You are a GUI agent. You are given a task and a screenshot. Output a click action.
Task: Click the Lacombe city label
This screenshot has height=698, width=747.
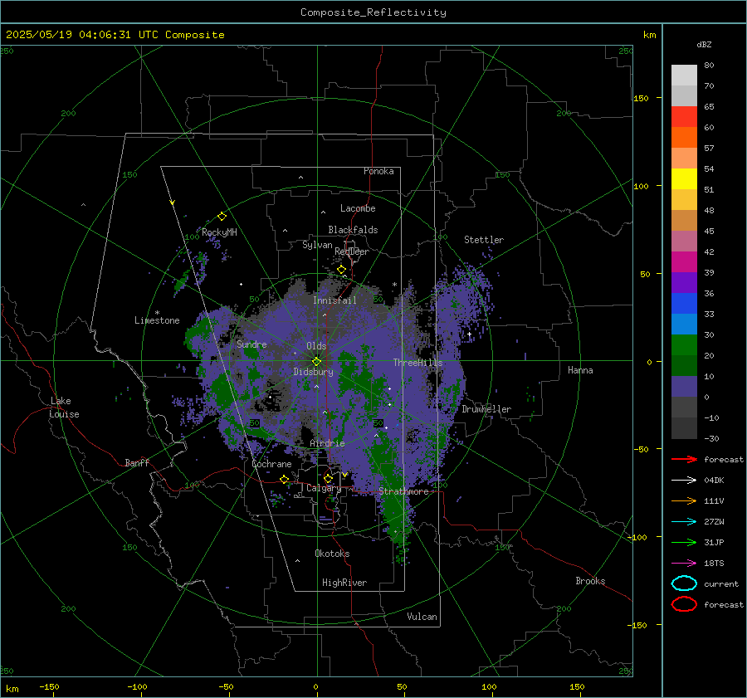click(x=358, y=208)
